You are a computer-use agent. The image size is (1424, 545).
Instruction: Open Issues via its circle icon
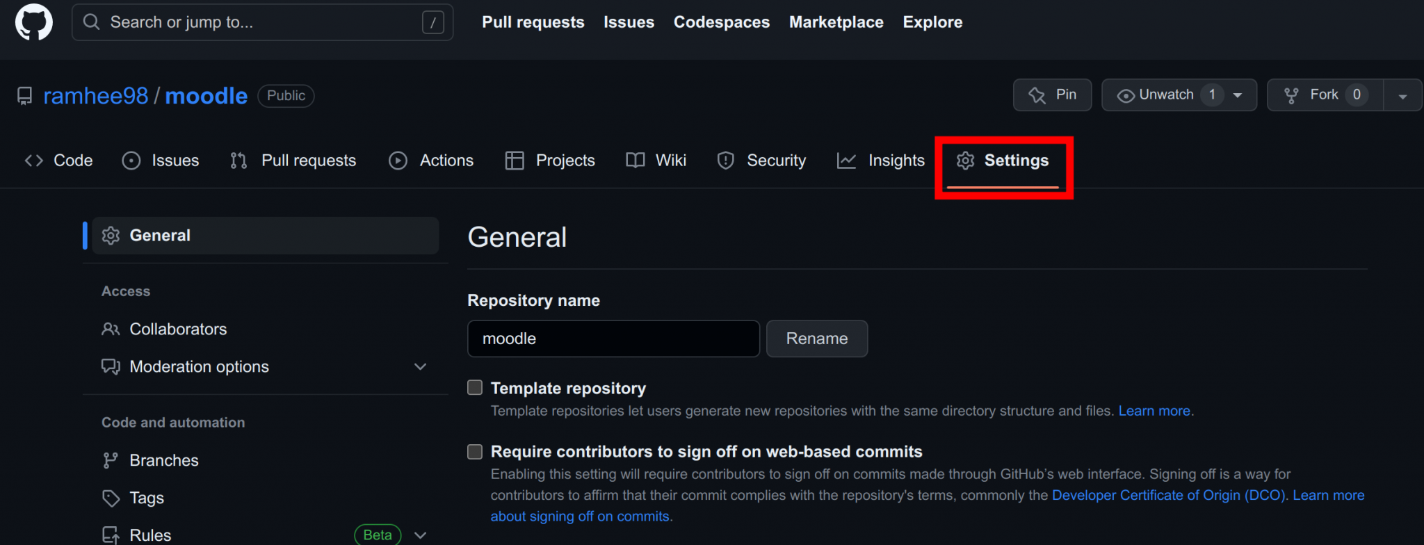coord(131,160)
